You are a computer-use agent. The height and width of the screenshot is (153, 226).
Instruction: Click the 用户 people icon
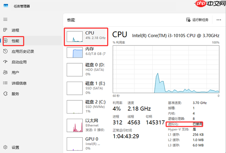click(5, 72)
